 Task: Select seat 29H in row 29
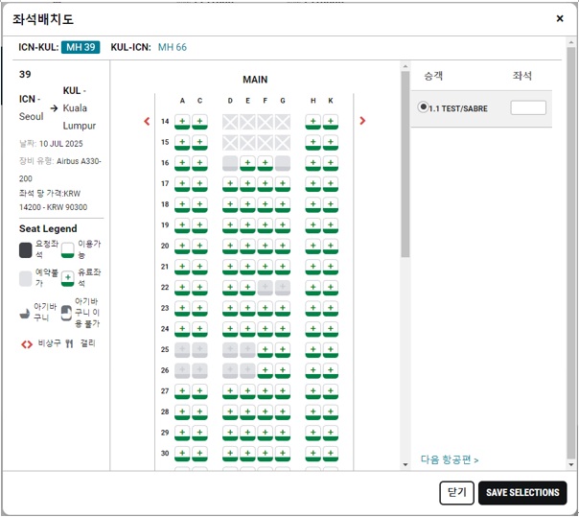[313, 433]
